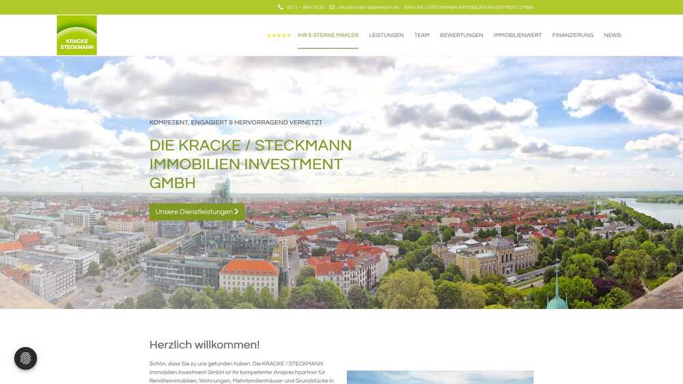Click the Unsere Dienstleistungen button
Viewport: 683px width, 384px height.
pyautogui.click(x=194, y=211)
